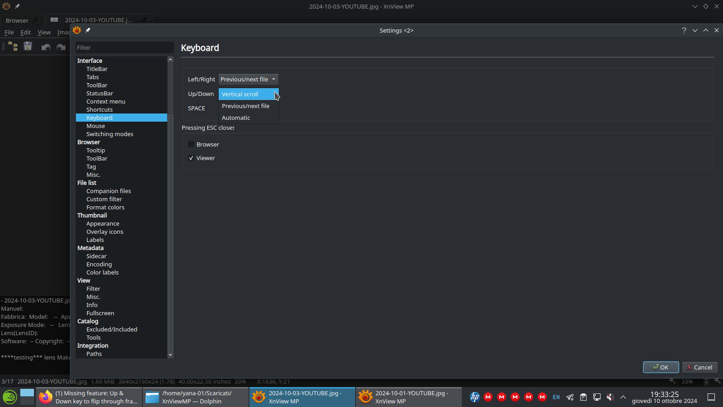This screenshot has height=407, width=723.
Task: Click the muted volume tray icon
Action: coord(610,397)
